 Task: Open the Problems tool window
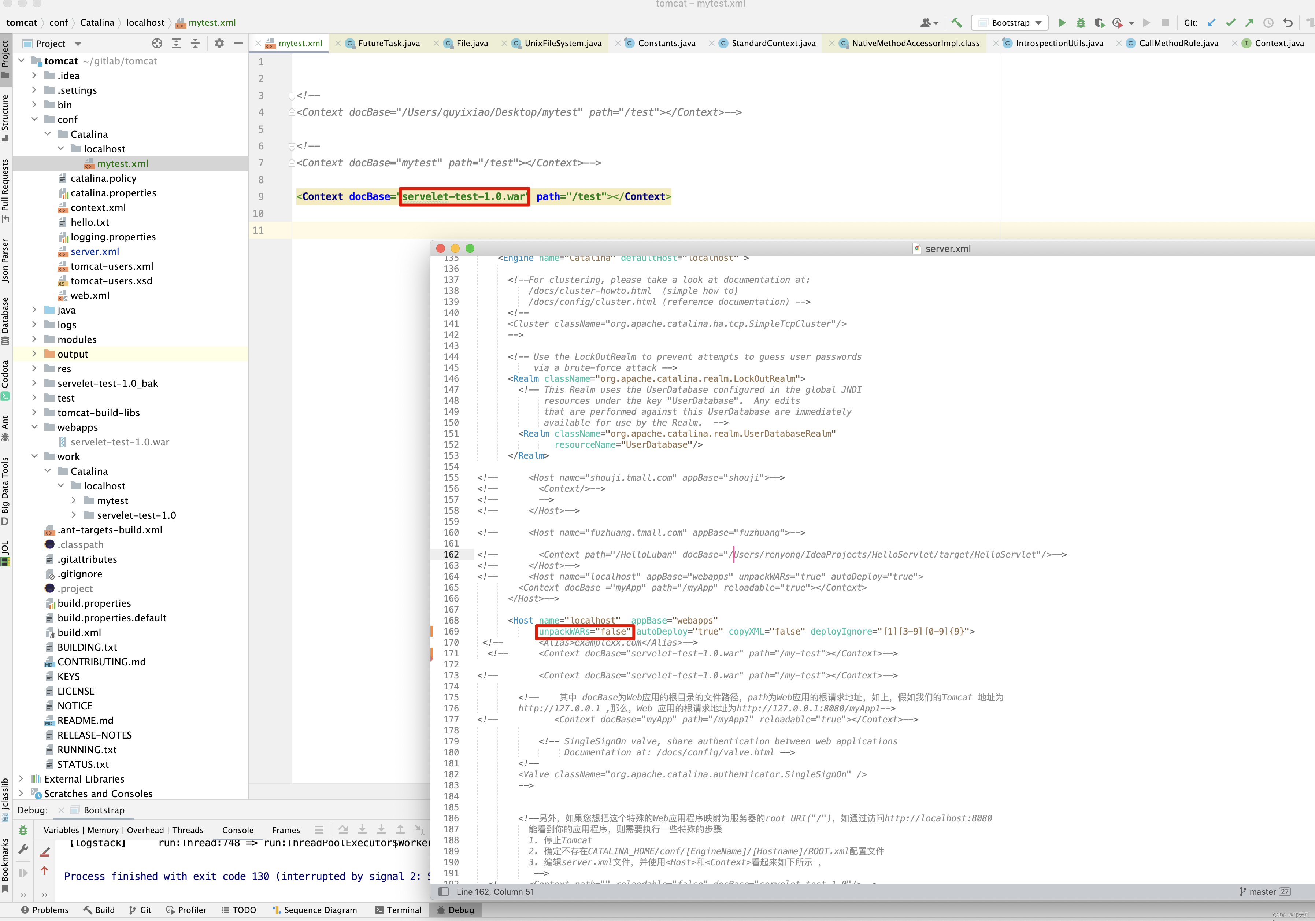(45, 910)
